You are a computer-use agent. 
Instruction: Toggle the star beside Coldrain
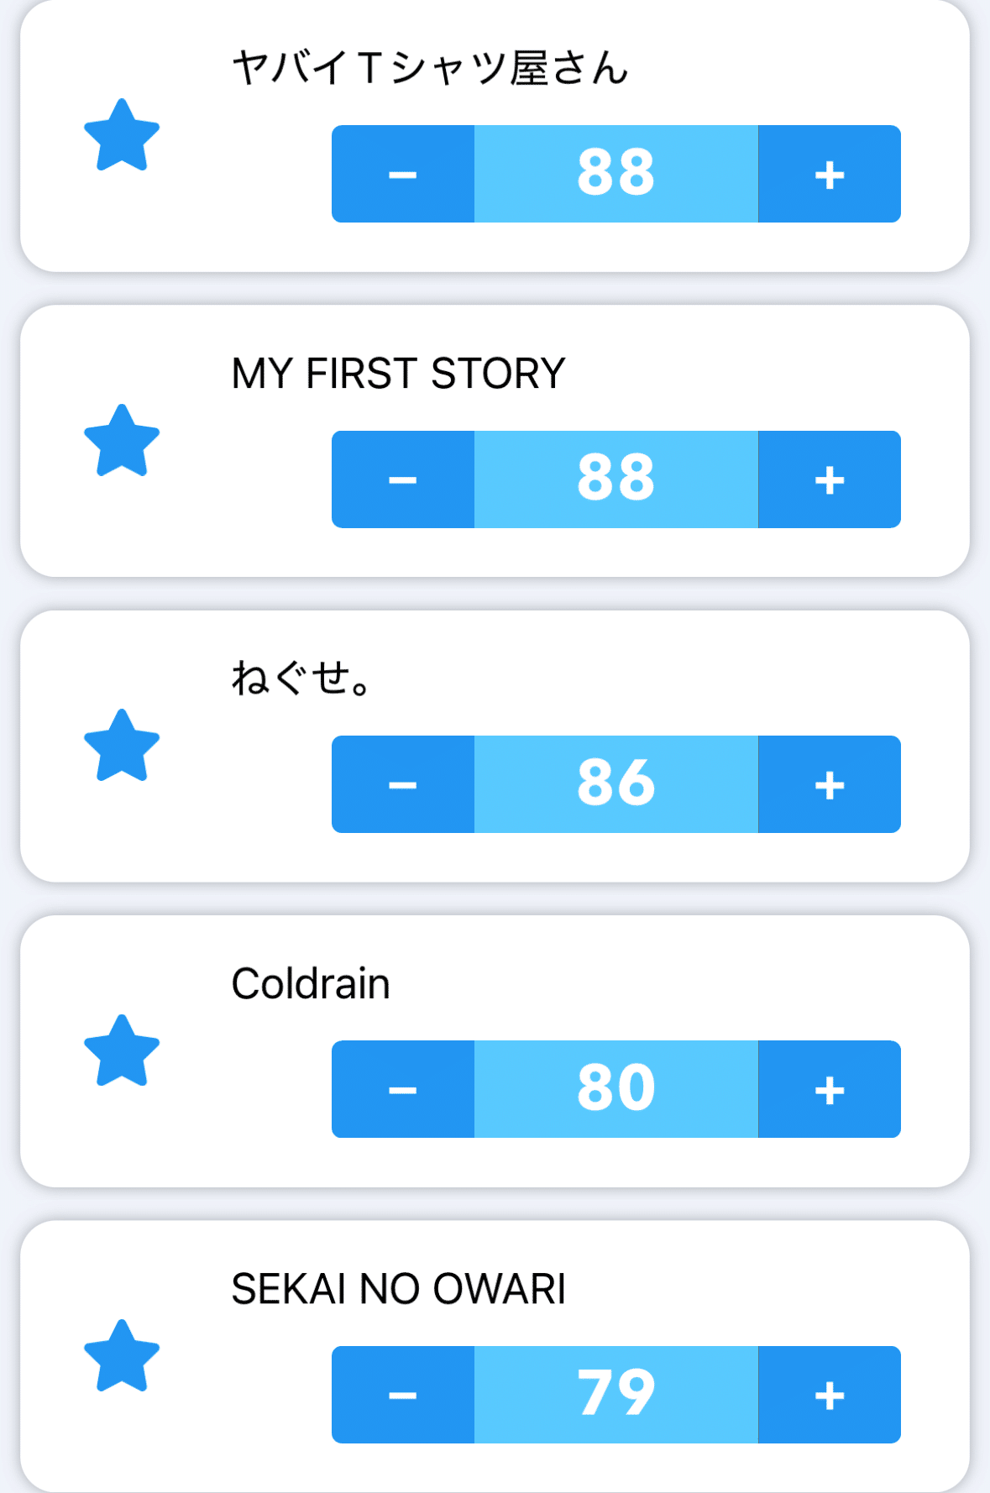[x=122, y=1051]
